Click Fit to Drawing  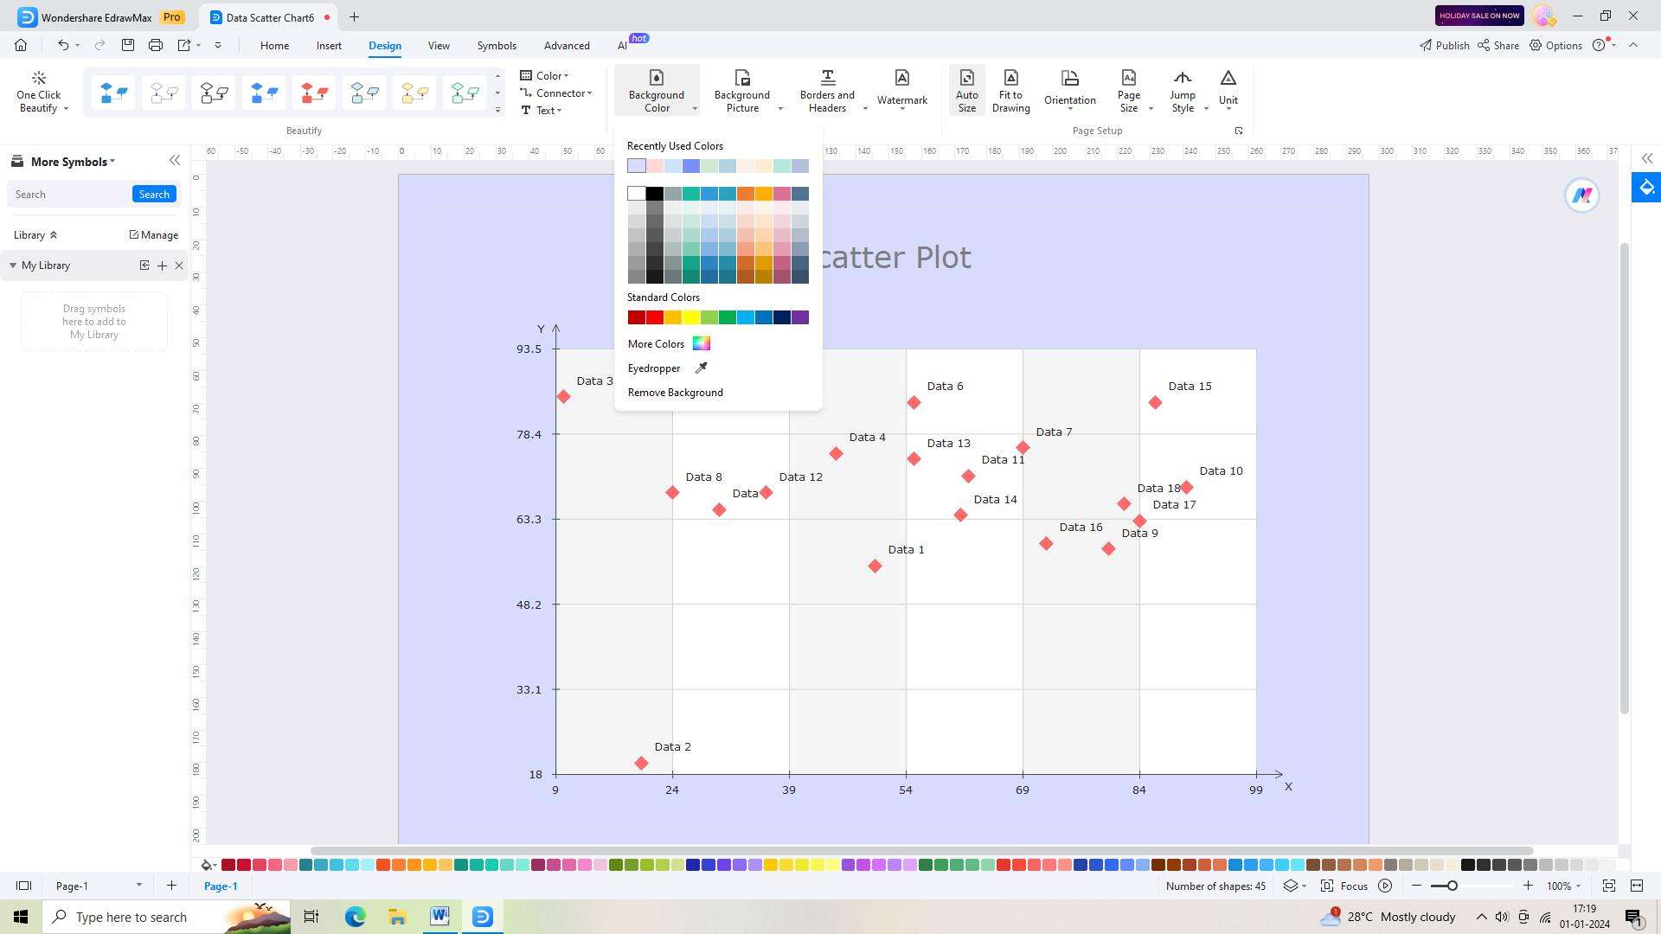pos(1010,91)
